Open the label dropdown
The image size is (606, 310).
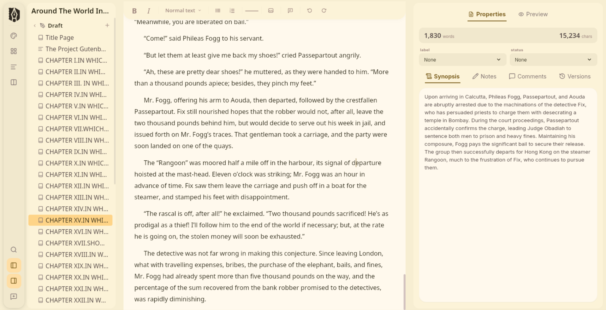pos(462,60)
